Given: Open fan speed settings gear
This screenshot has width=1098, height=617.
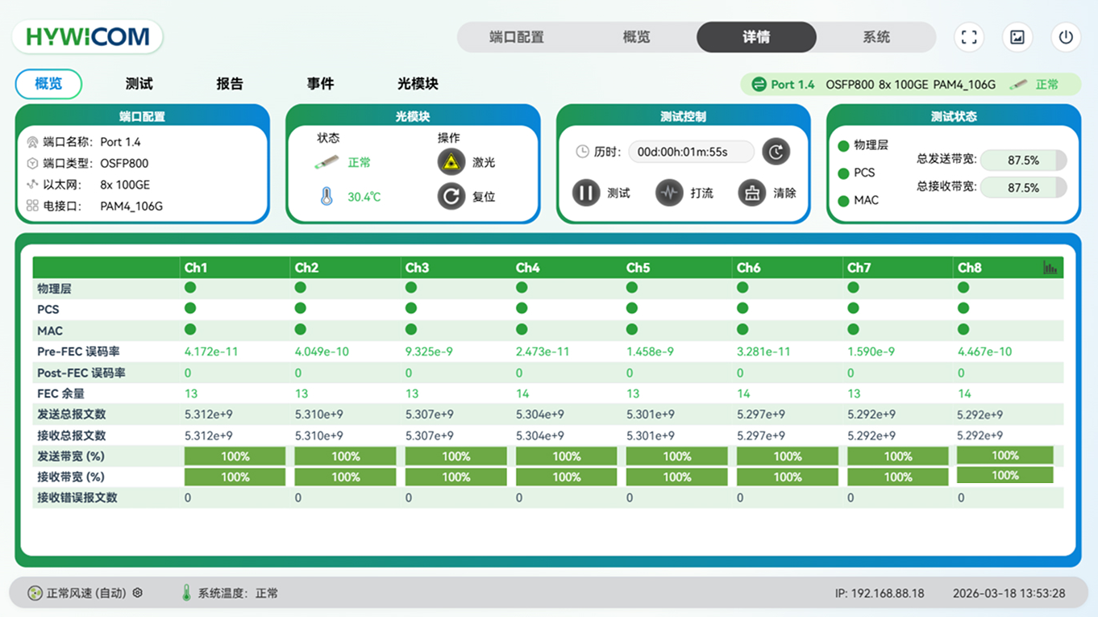Looking at the screenshot, I should (x=138, y=593).
